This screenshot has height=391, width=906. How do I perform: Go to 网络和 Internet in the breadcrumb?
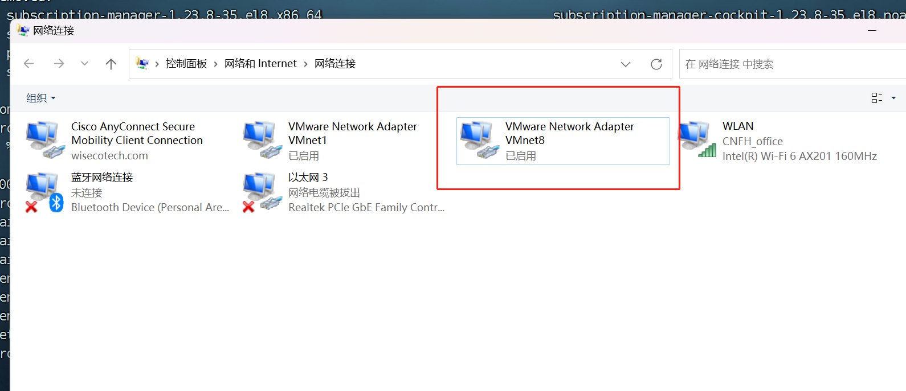tap(260, 64)
